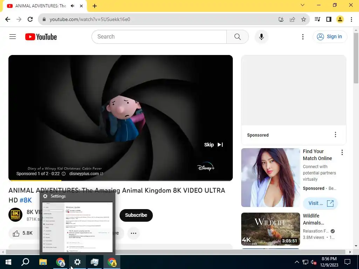The width and height of the screenshot is (359, 269).
Task: Open options for Find Your Match ad
Action: tap(342, 152)
